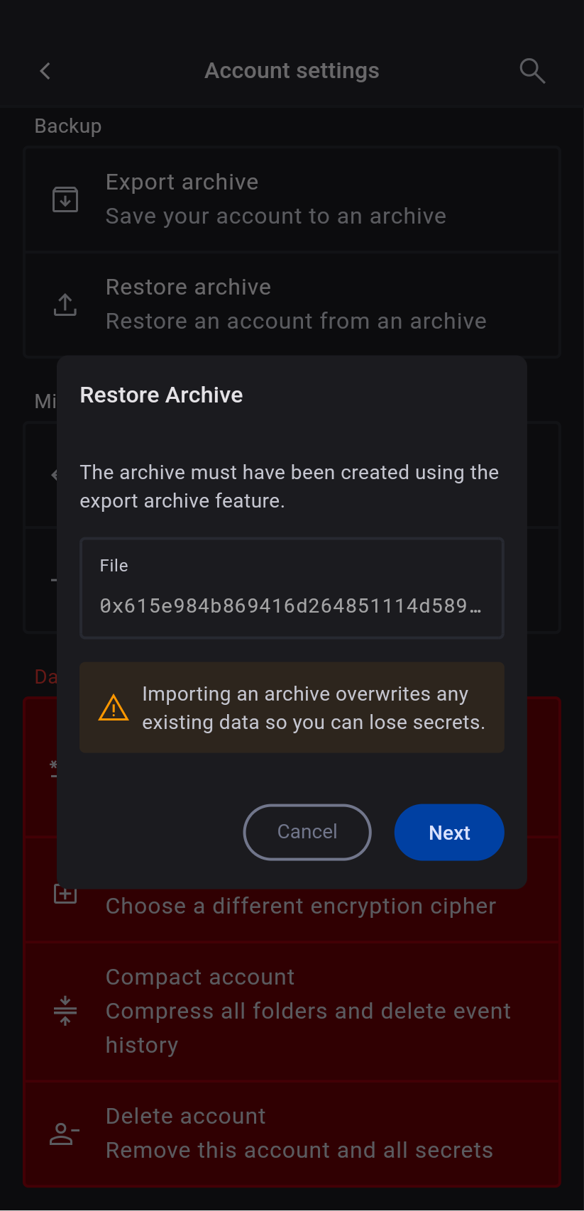
Task: Choose the Delete account option
Action: pos(292,1134)
